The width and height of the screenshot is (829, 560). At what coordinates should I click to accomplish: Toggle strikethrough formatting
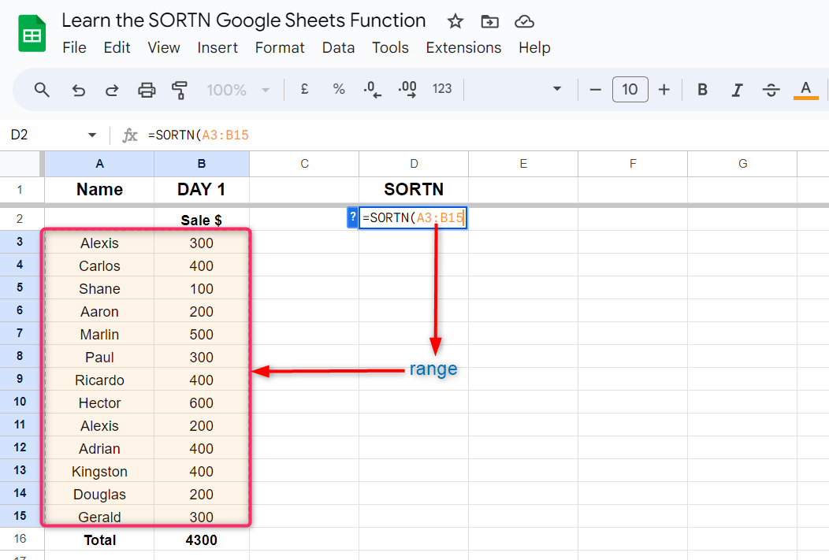tap(771, 90)
